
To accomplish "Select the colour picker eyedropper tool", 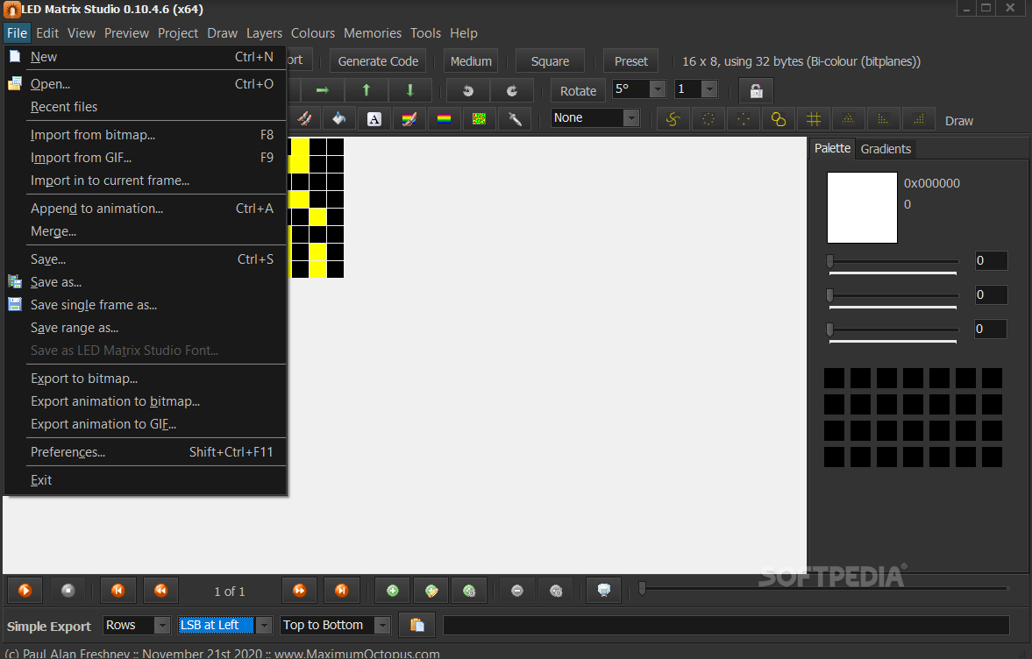I will (x=515, y=119).
